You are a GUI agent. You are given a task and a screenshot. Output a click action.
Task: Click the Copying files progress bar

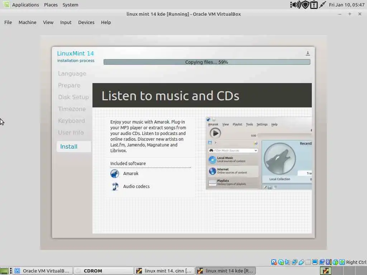point(207,62)
